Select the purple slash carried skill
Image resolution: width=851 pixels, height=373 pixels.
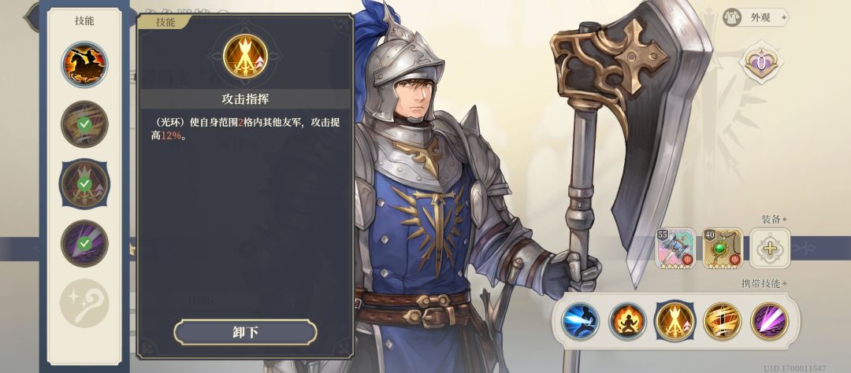tap(770, 321)
